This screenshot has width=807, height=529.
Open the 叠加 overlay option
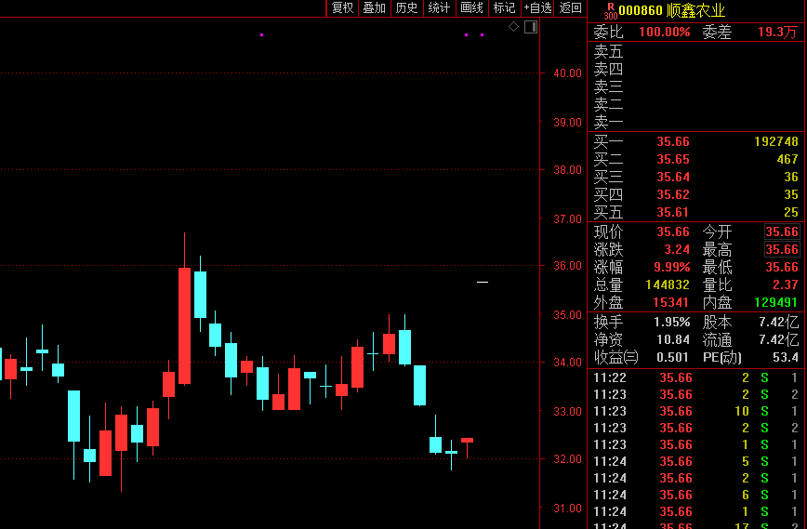click(x=374, y=8)
